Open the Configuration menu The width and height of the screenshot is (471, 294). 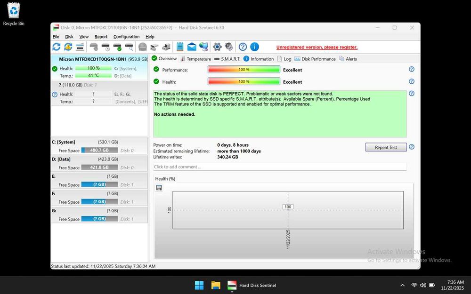(126, 37)
